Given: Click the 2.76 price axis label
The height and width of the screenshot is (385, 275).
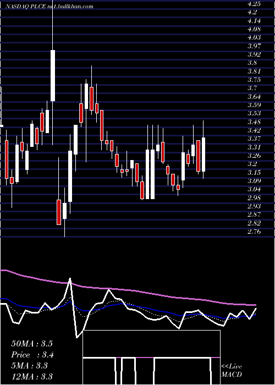Looking at the screenshot, I should 254,232.
